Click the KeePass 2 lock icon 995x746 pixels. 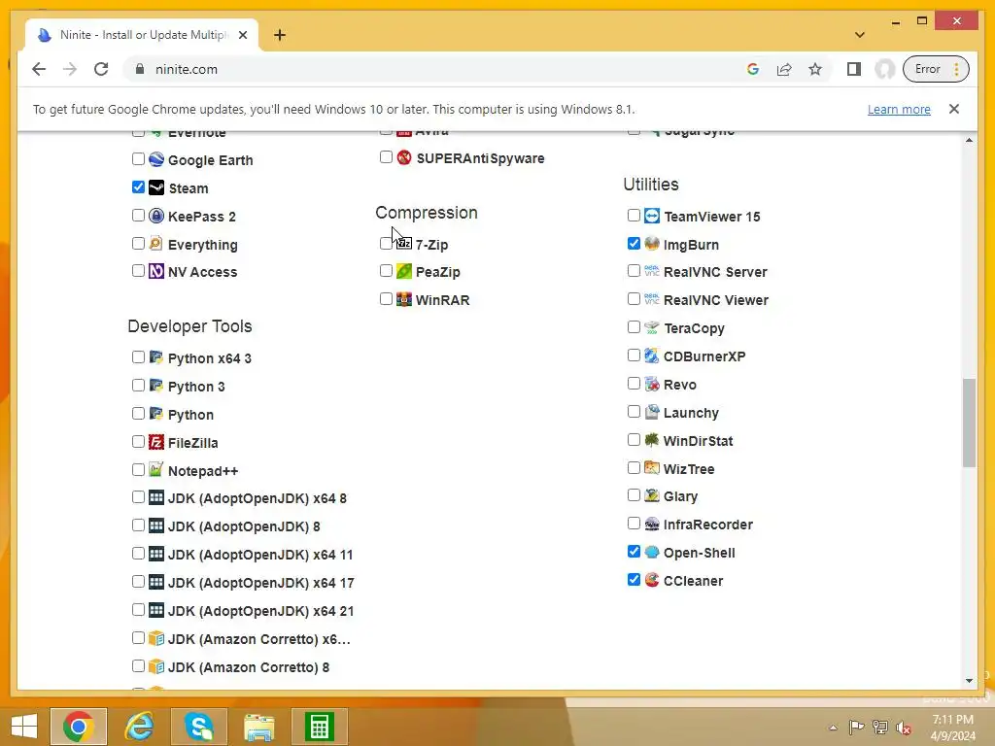pyautogui.click(x=156, y=216)
